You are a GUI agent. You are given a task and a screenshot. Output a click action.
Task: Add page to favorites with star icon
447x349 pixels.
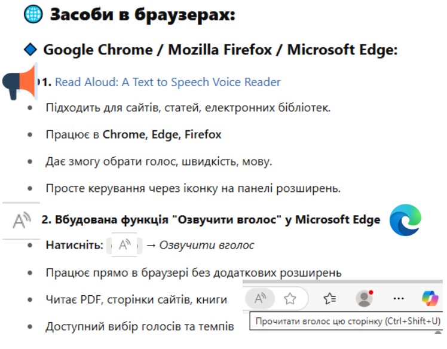[x=290, y=299]
